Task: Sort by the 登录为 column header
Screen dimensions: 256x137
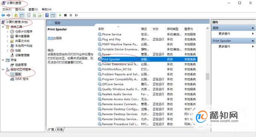Action: pos(188,29)
